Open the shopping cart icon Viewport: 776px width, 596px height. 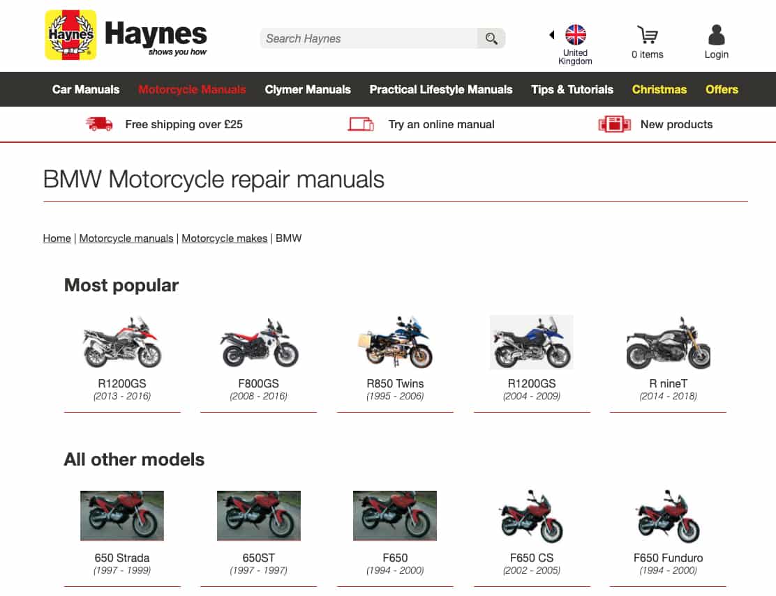[647, 35]
